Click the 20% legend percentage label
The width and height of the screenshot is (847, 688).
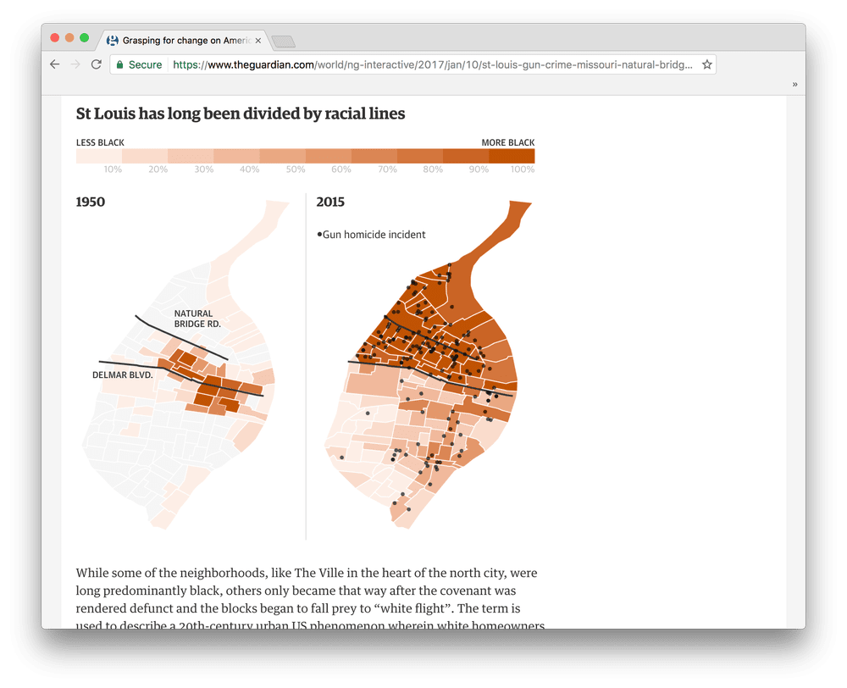point(158,169)
